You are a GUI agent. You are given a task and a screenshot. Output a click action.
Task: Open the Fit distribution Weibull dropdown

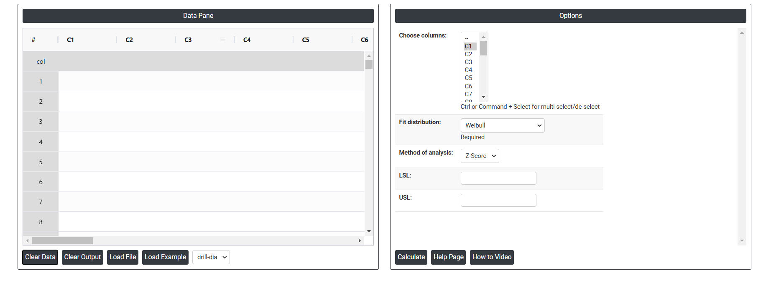coord(503,125)
